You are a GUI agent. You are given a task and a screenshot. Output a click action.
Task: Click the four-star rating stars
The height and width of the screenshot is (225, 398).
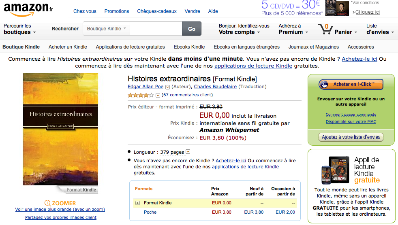point(141,95)
